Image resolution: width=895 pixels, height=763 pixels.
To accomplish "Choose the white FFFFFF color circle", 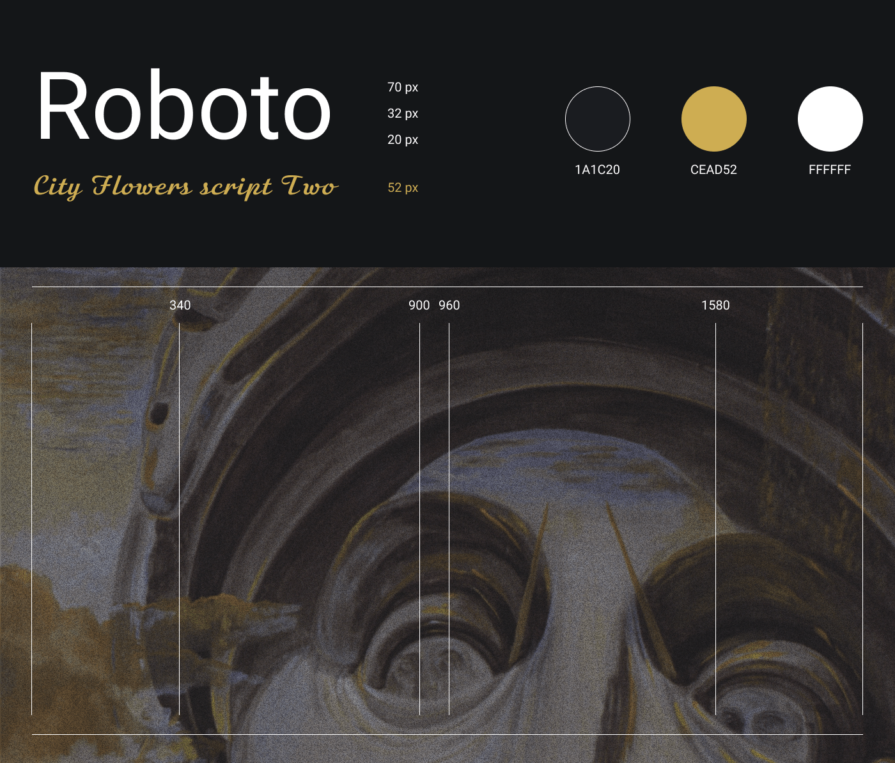I will coord(830,119).
